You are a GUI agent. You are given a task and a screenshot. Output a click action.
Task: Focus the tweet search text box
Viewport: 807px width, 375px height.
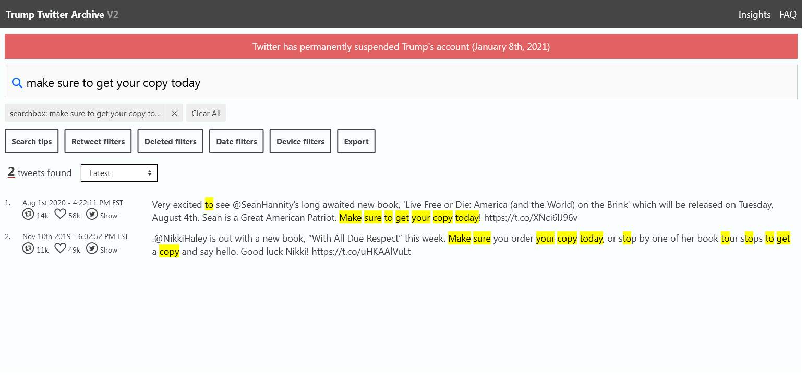(x=401, y=82)
